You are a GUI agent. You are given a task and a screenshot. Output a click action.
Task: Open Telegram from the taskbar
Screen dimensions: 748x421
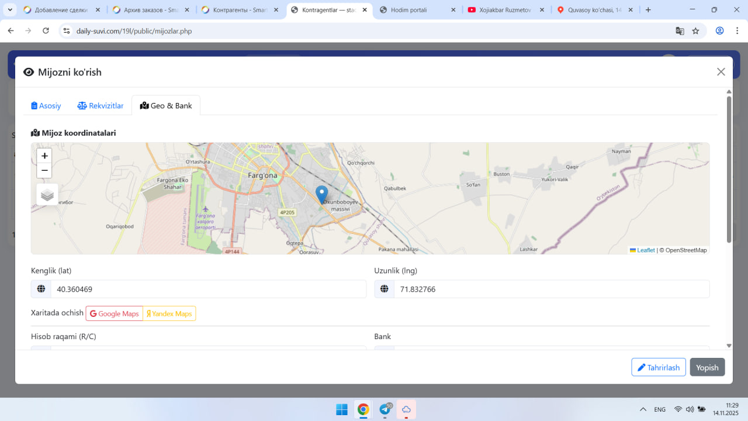tap(385, 409)
